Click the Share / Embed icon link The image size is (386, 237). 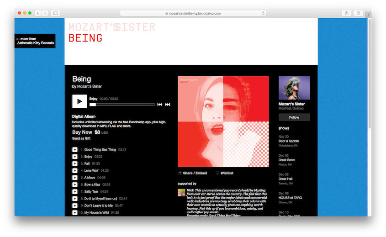point(192,173)
